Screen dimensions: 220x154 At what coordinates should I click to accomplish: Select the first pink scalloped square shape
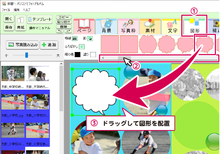110,44
